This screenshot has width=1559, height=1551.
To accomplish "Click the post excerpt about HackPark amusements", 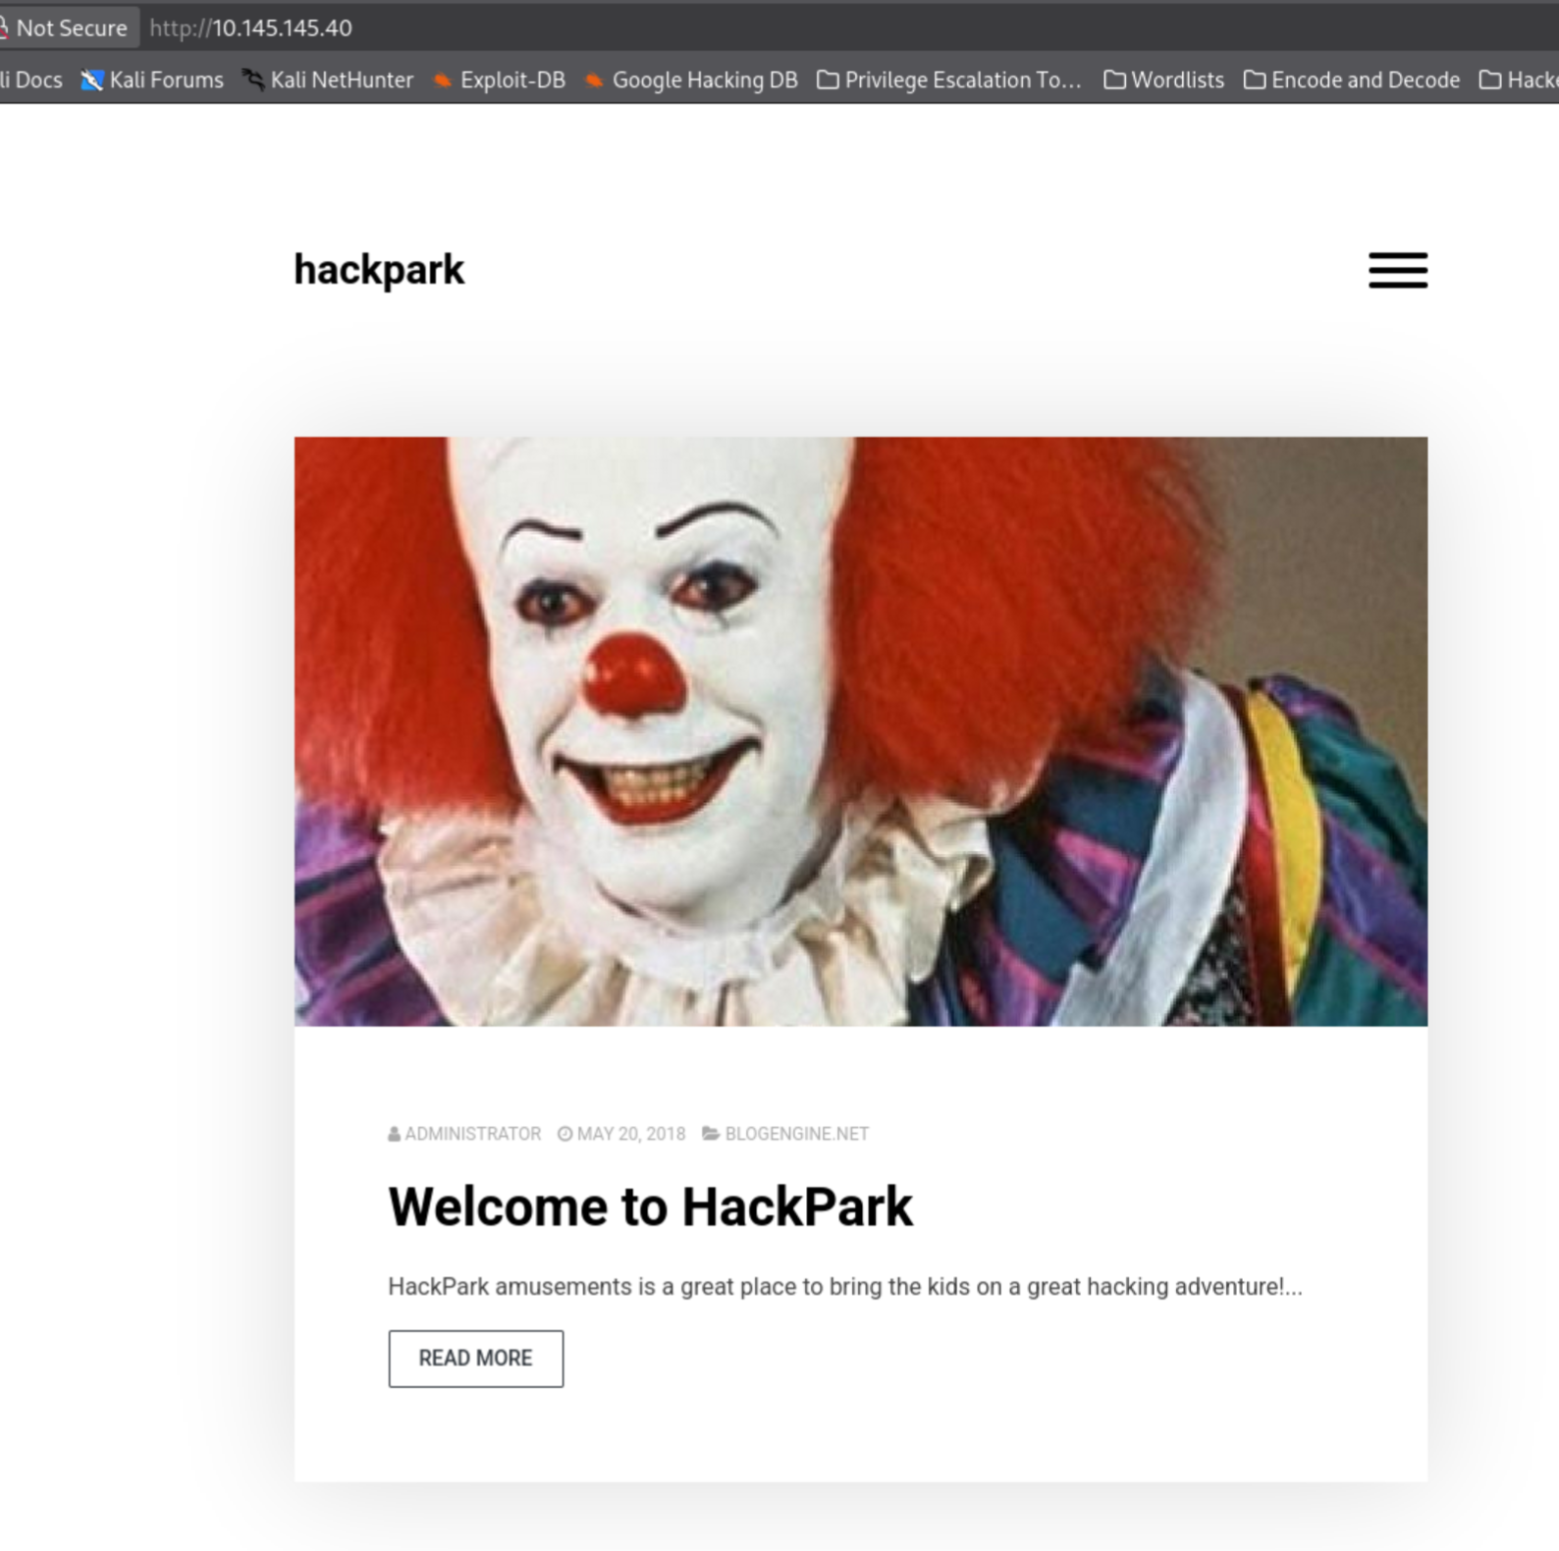I will click(x=845, y=1287).
